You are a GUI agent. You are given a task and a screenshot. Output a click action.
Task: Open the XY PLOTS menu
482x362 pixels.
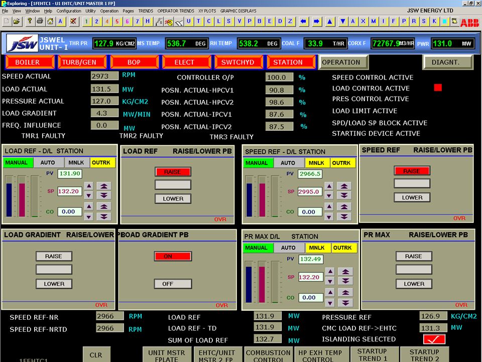[x=207, y=11]
